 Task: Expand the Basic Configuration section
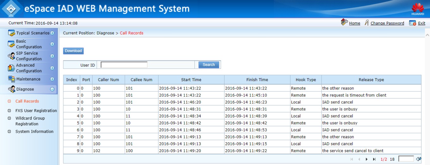click(x=52, y=44)
